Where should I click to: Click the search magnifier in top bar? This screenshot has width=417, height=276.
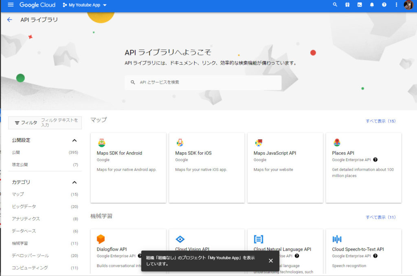point(335,4)
